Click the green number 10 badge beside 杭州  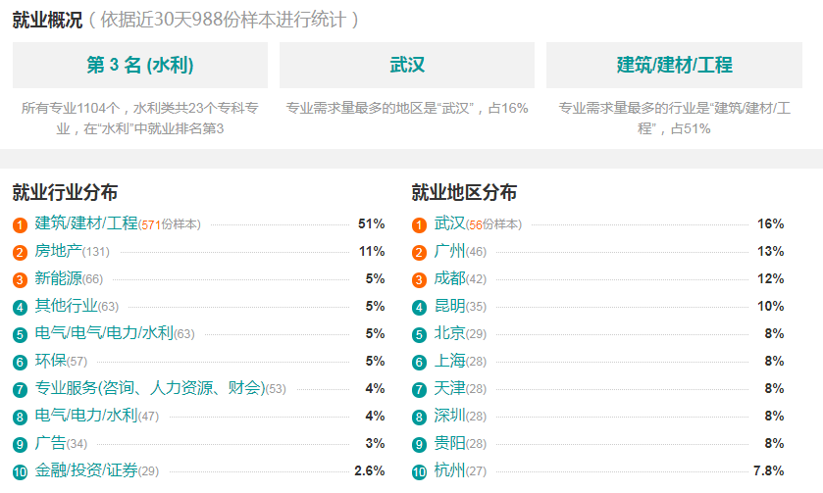point(419,471)
